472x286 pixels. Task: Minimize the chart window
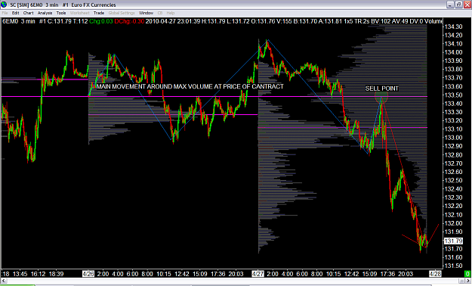click(x=450, y=5)
